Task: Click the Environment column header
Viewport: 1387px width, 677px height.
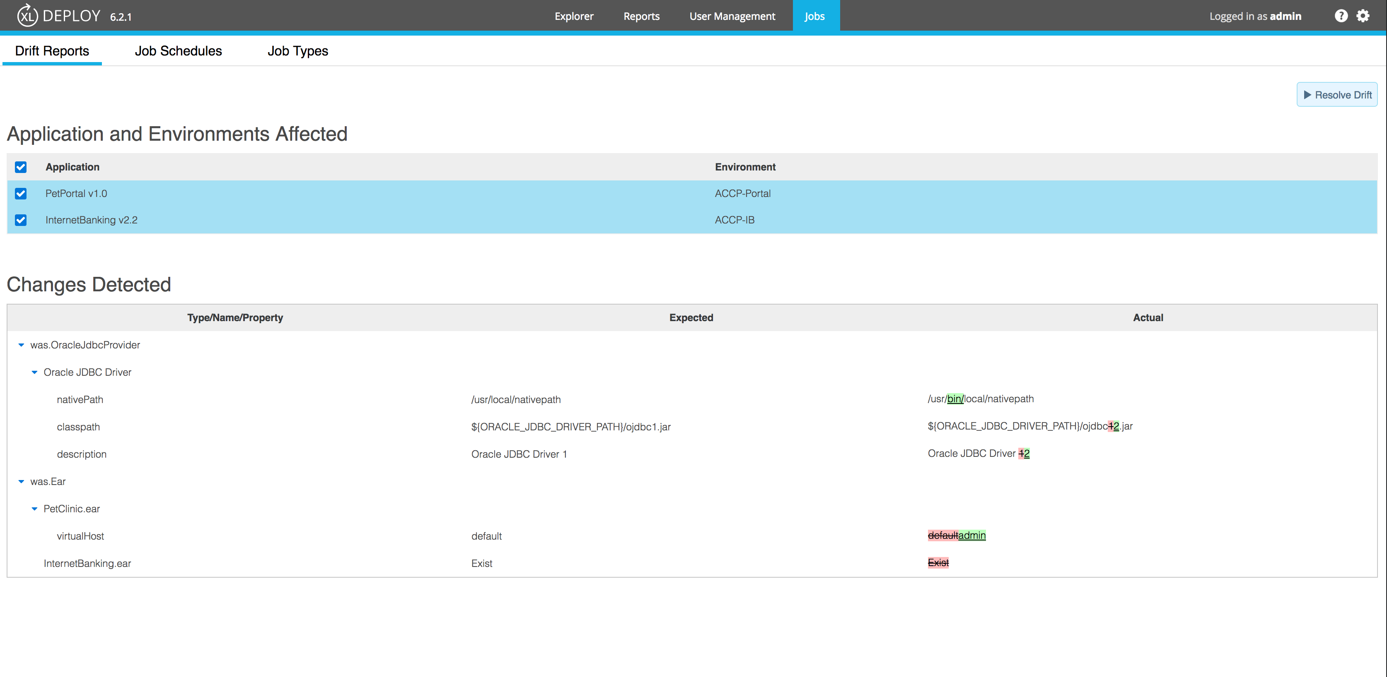Action: tap(745, 167)
